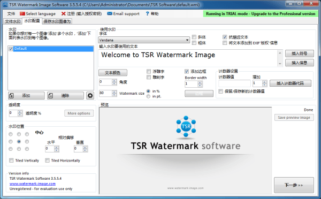Switch to the 水印配置 tab
The width and height of the screenshot is (321, 199).
click(x=32, y=21)
